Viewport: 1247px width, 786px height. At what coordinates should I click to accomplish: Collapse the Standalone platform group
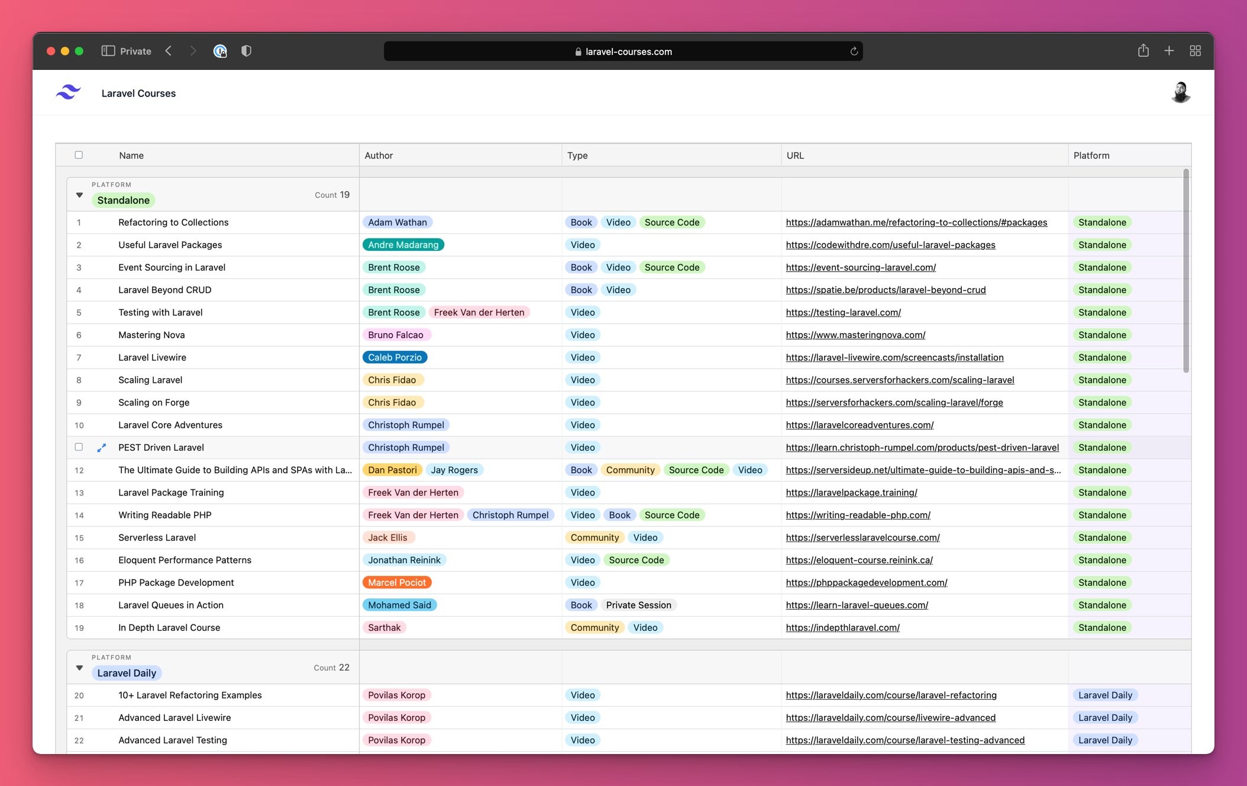[79, 195]
